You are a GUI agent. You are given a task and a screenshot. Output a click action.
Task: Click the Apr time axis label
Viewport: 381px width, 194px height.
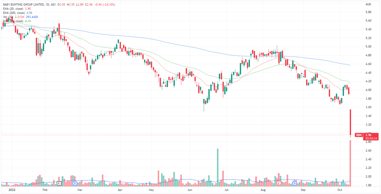tap(120, 191)
